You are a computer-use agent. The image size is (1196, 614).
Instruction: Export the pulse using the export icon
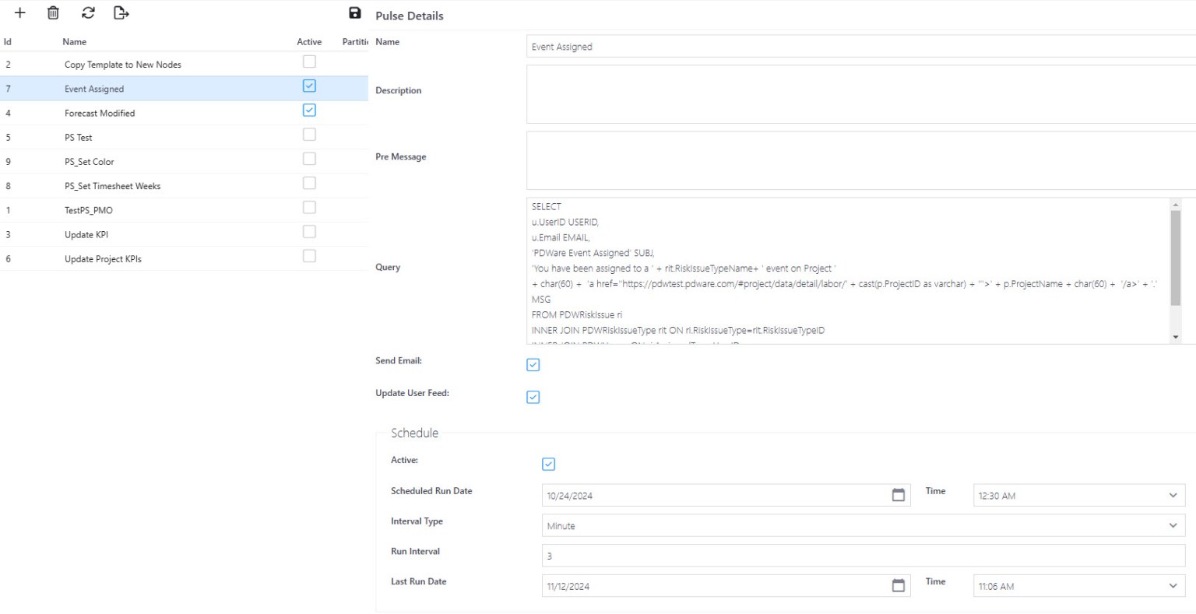click(x=121, y=12)
